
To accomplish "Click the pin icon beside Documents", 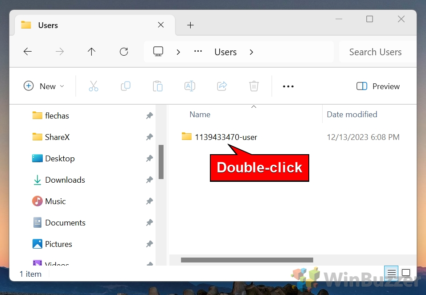I will point(149,223).
